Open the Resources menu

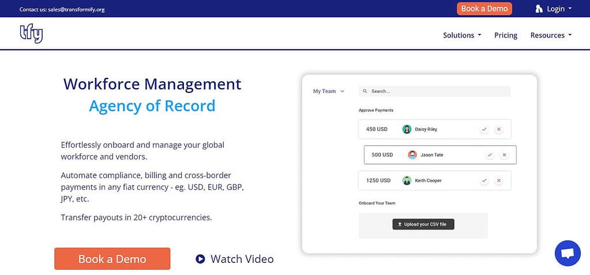coord(551,35)
